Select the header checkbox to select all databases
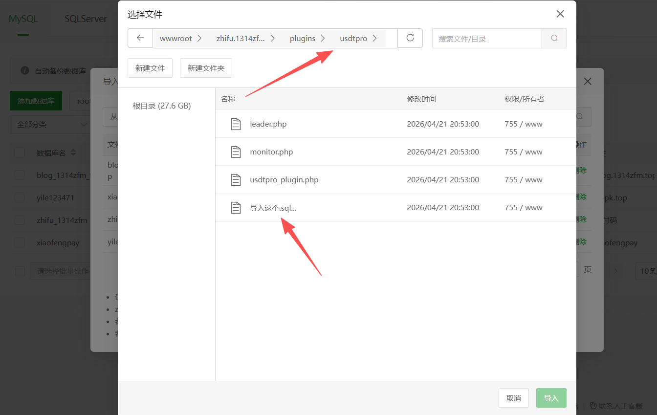 (19, 153)
